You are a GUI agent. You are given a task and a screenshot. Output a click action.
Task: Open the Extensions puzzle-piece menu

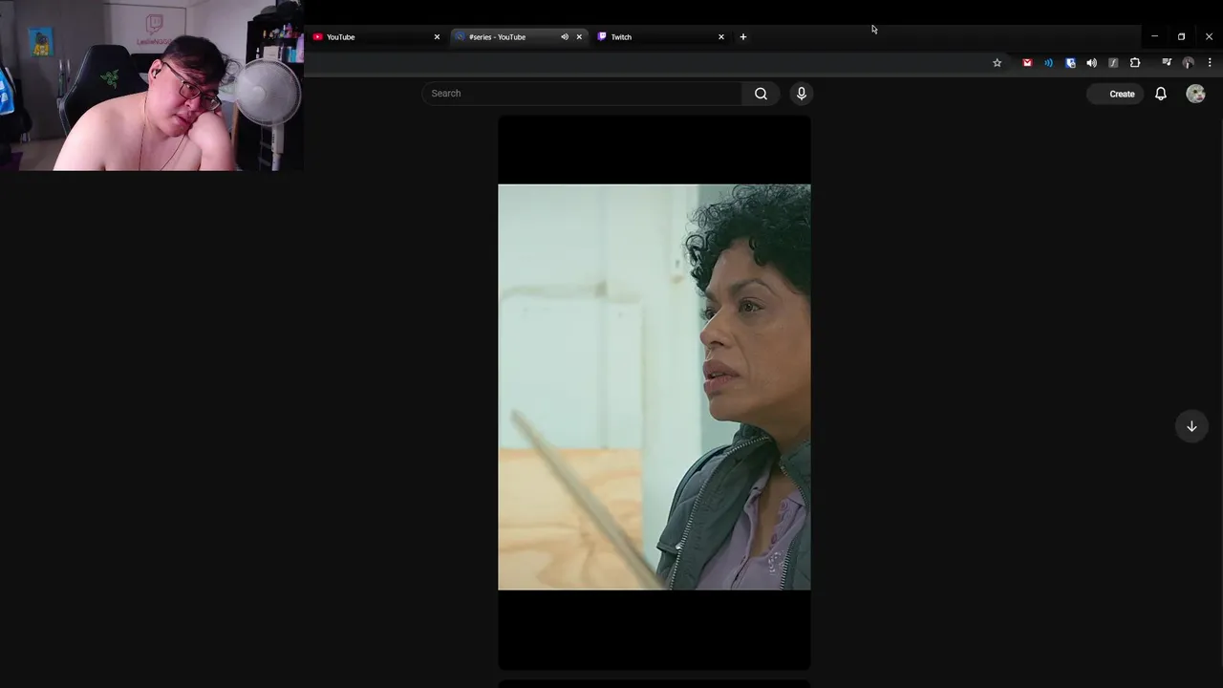(x=1135, y=63)
